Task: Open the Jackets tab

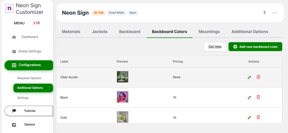Action: (100, 32)
